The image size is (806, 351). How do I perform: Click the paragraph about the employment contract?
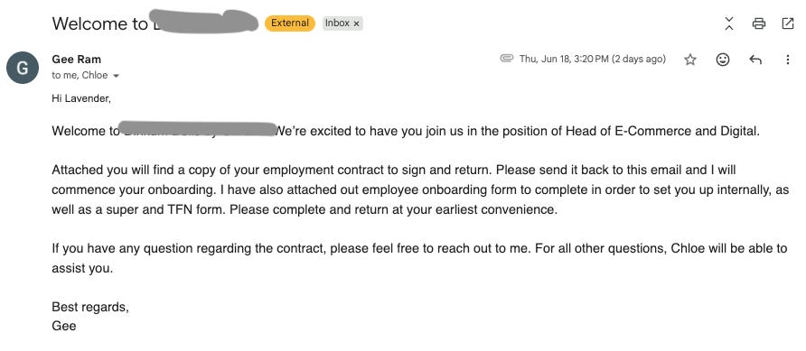[420, 189]
